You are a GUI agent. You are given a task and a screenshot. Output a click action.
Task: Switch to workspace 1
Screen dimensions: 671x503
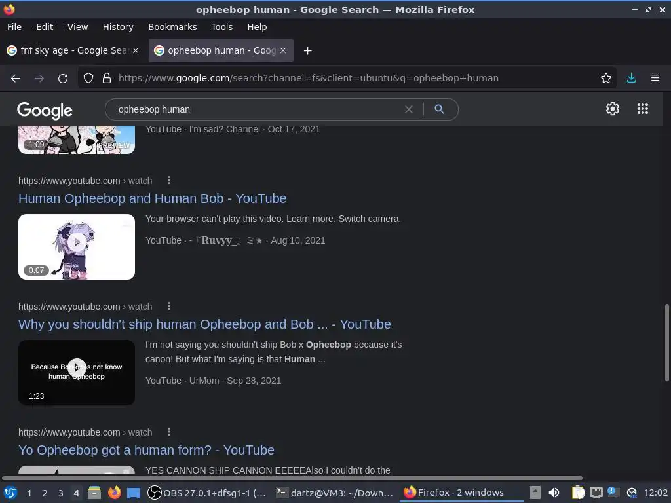29,493
